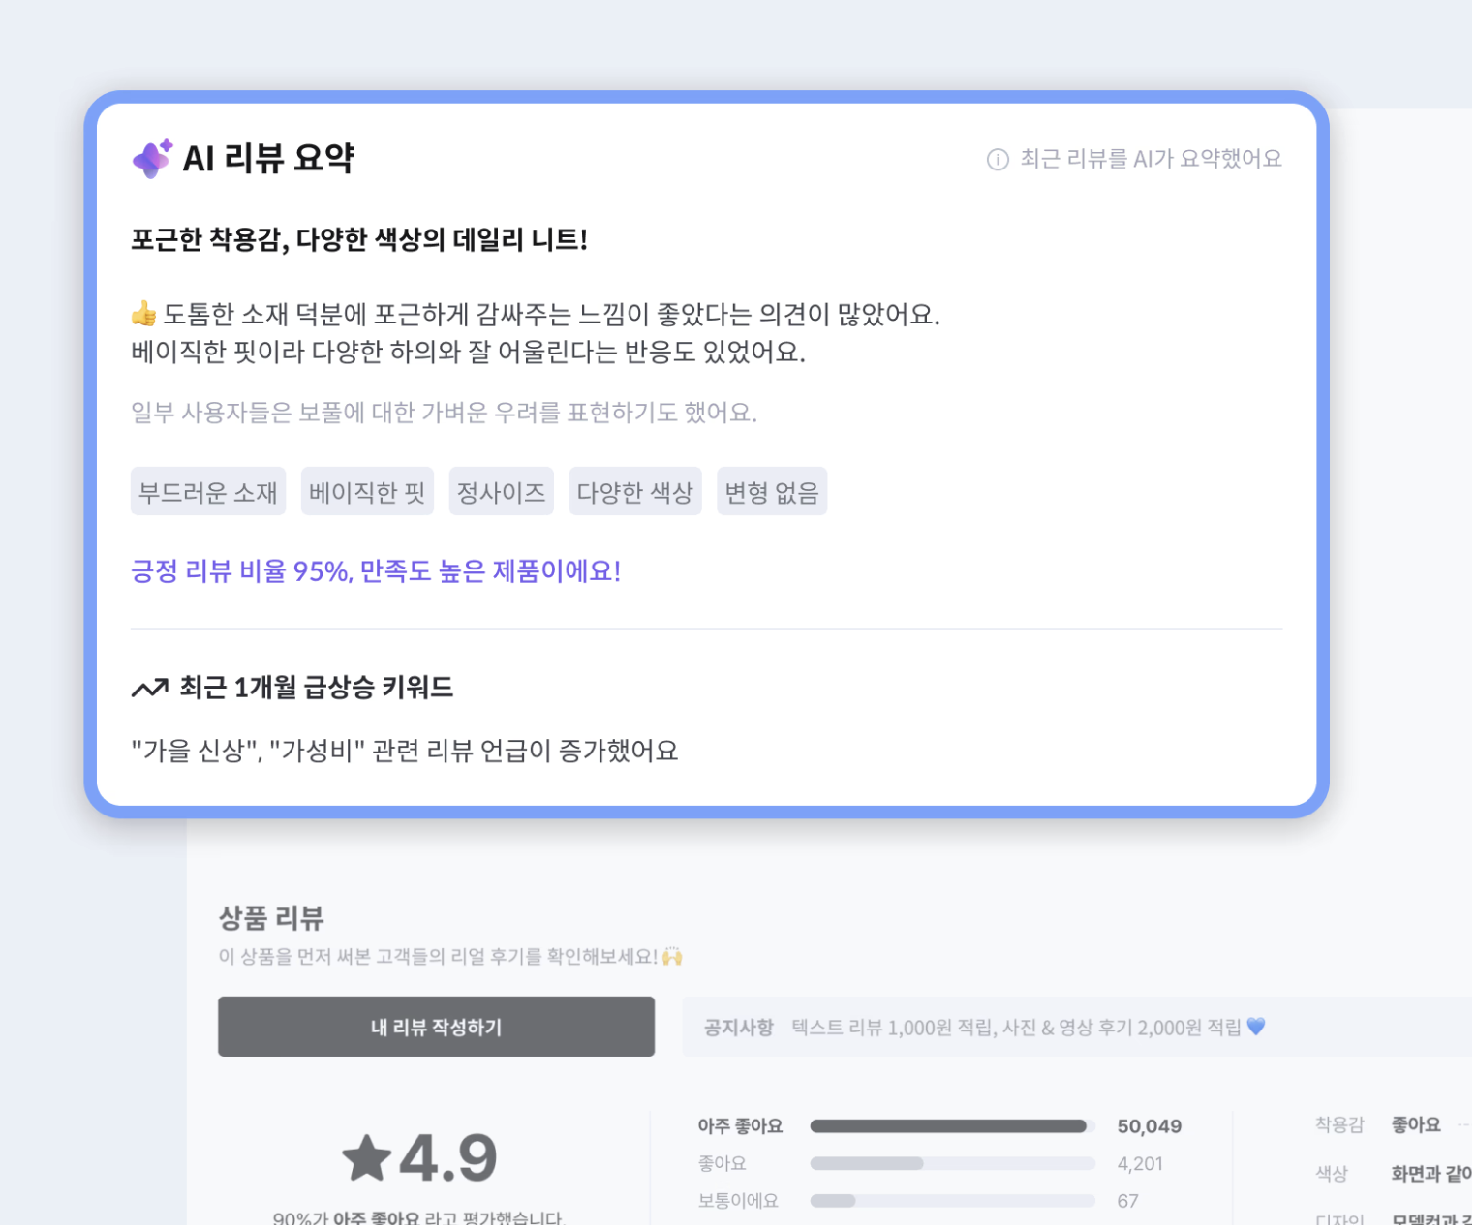This screenshot has height=1230, width=1476.
Task: Tap the 변형 없음 tag chip
Action: tap(772, 493)
